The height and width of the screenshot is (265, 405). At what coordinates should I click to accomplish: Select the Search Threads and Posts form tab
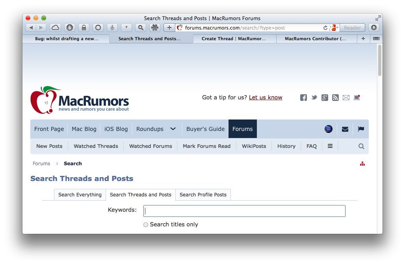(x=141, y=195)
